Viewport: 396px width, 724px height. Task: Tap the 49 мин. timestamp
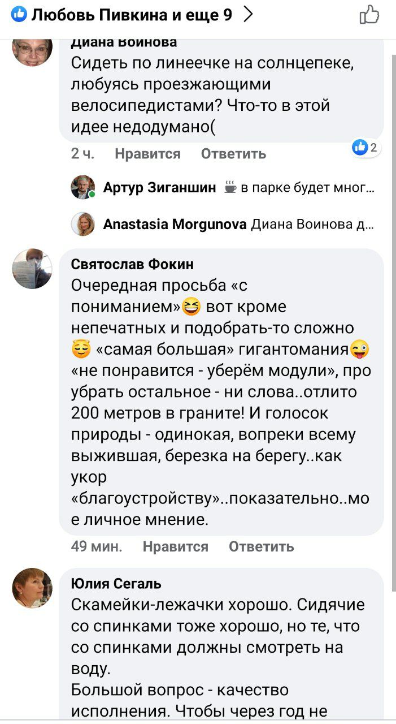pos(97,546)
